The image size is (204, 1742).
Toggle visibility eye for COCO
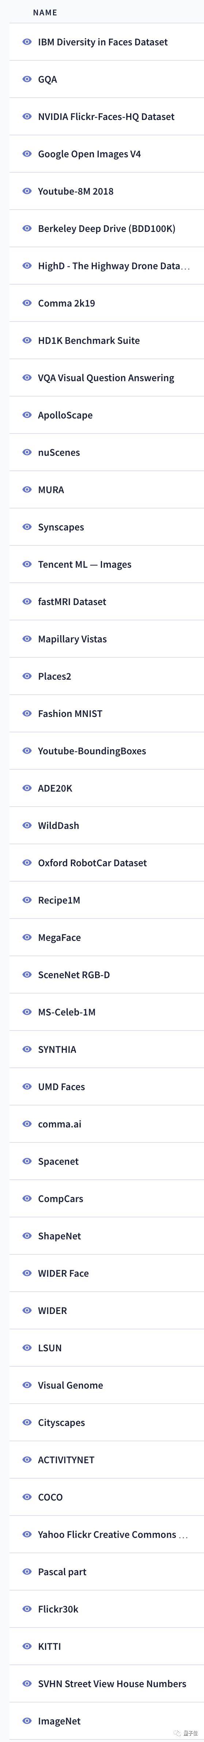[27, 1497]
